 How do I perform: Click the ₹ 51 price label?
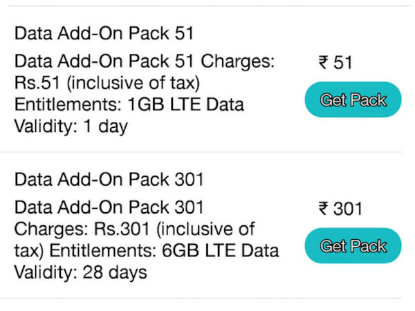click(335, 63)
